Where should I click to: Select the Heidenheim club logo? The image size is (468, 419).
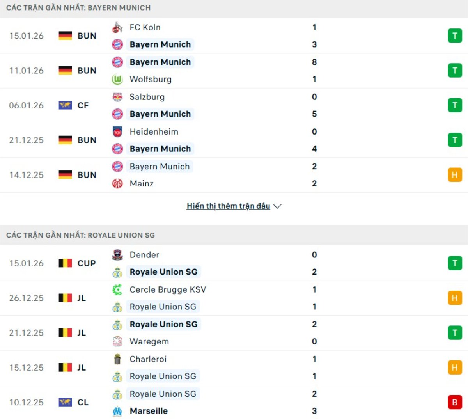(117, 131)
